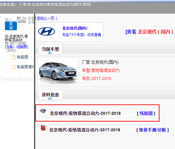Click the PC.21-26968 input text
Screen dimensions: 175x149
[22, 20]
